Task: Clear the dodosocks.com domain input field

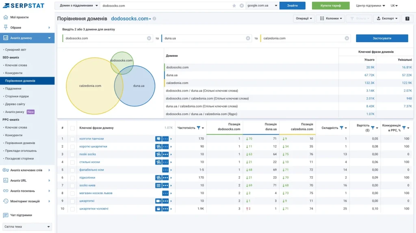Action: pos(149,38)
